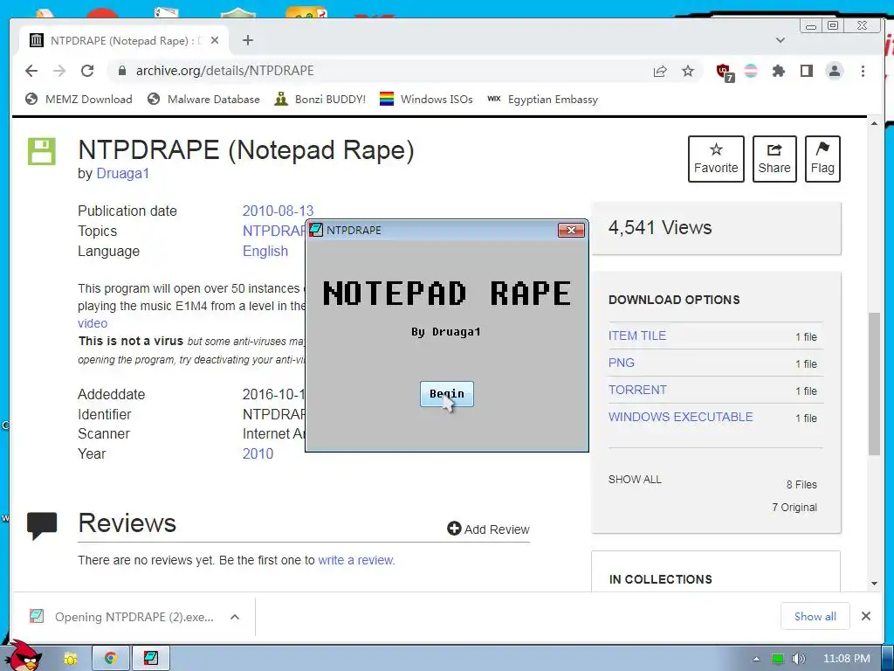Click the 4,541 Views text

point(660,228)
